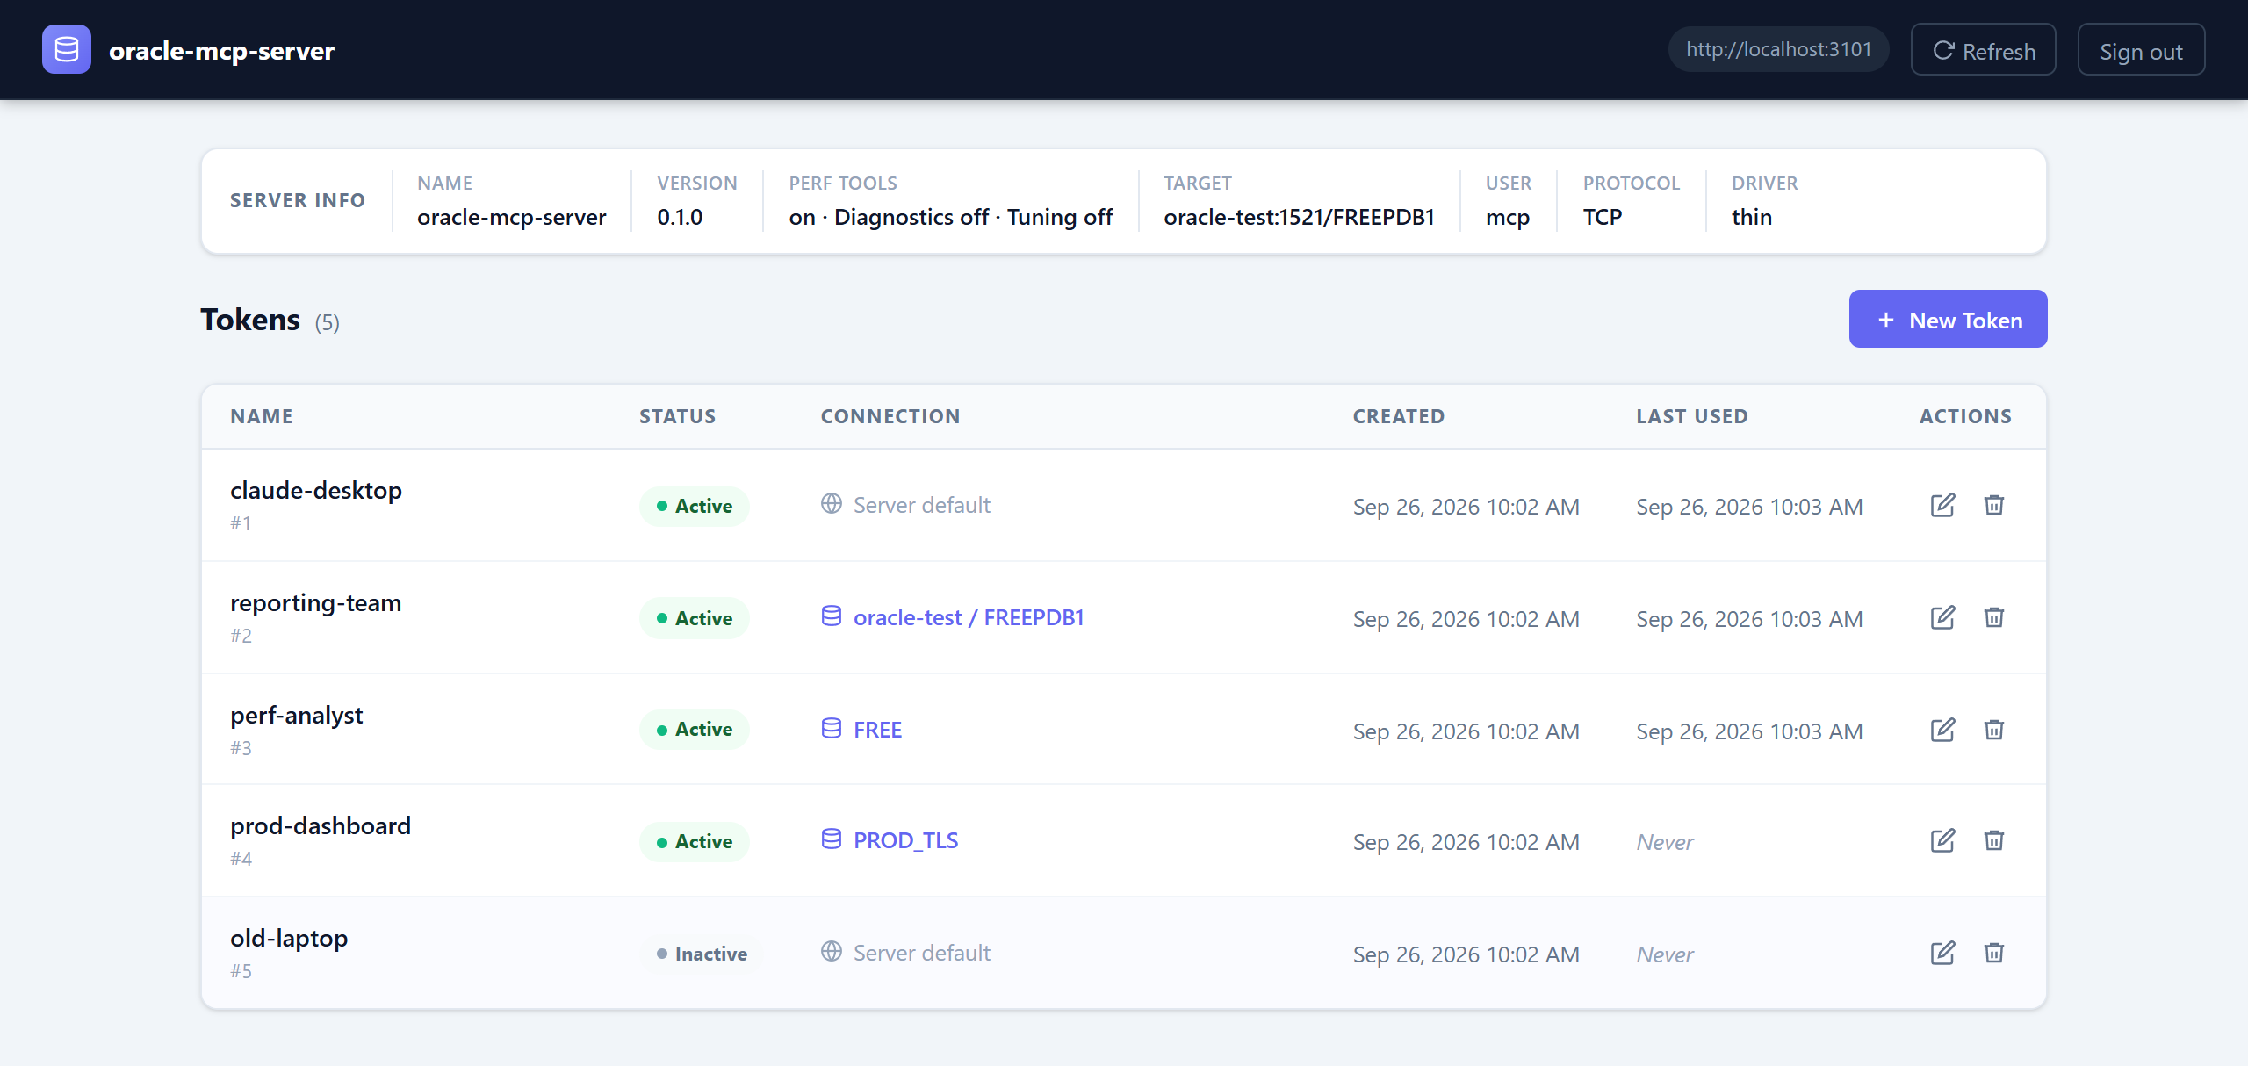Edit the reporting-team token
2248x1066 pixels.
coord(1942,617)
